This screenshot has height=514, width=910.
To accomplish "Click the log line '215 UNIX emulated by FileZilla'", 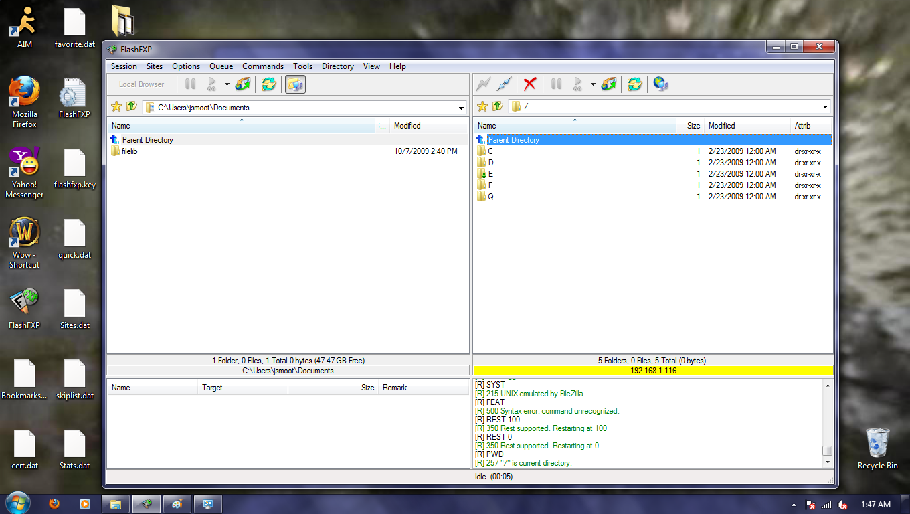I will 529,394.
